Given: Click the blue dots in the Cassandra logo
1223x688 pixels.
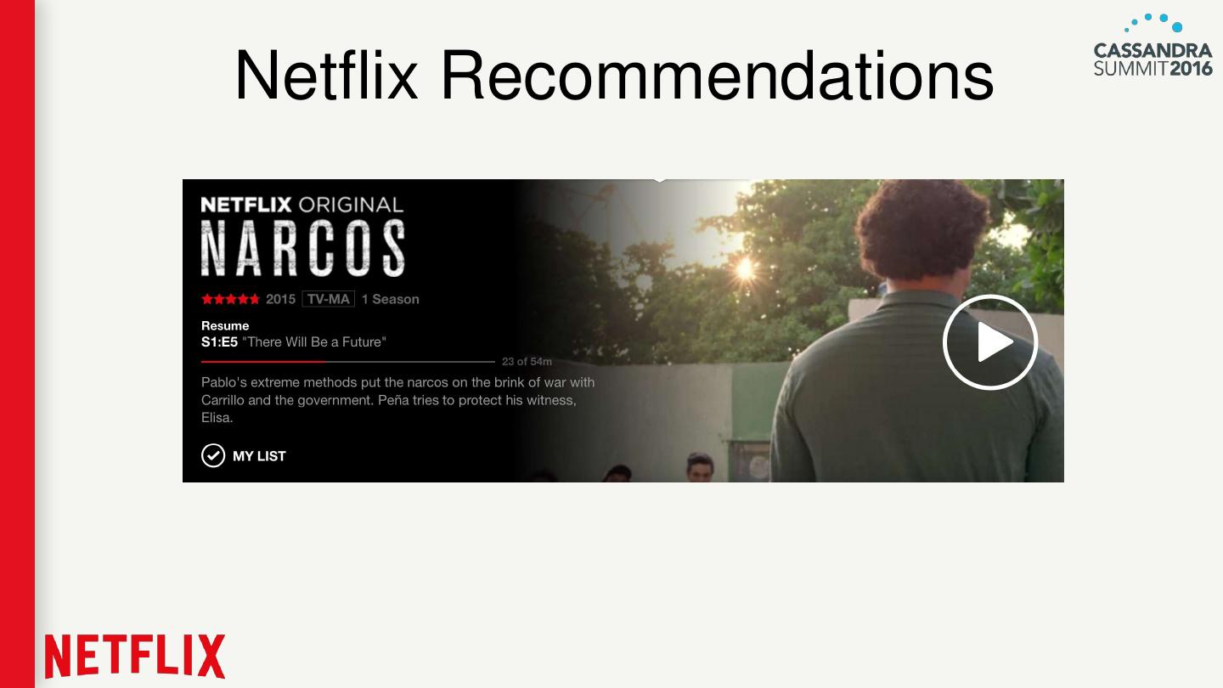Looking at the screenshot, I should (x=1153, y=23).
